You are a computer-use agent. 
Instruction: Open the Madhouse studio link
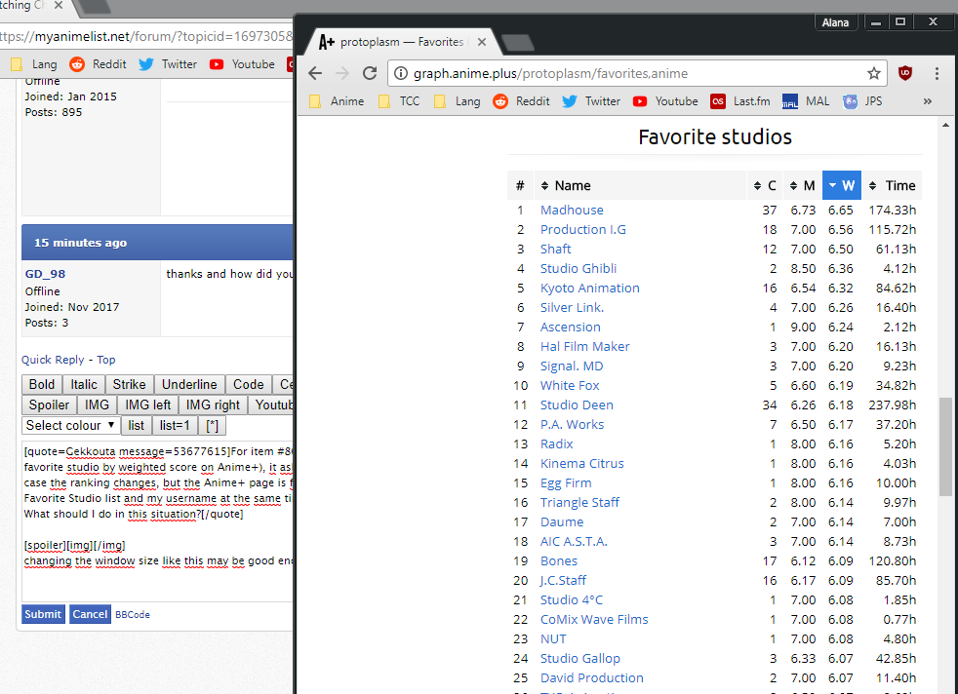[x=572, y=210]
